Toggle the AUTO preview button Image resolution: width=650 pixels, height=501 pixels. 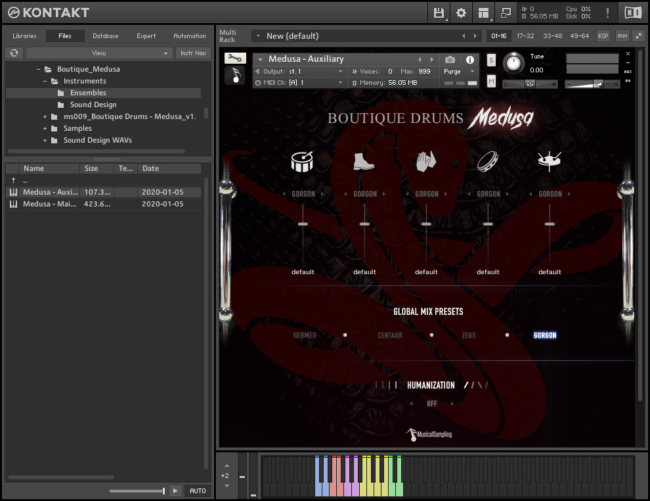(198, 490)
